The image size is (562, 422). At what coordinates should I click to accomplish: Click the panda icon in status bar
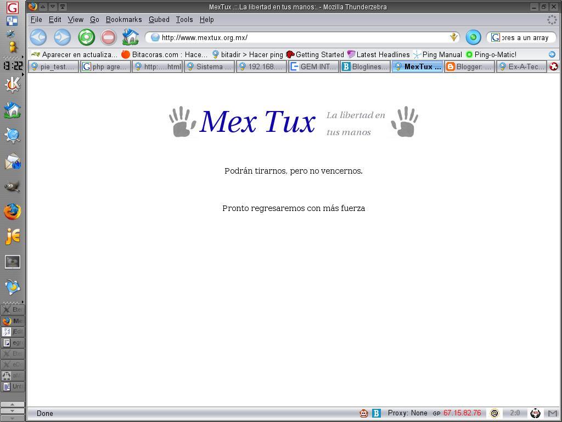(536, 413)
